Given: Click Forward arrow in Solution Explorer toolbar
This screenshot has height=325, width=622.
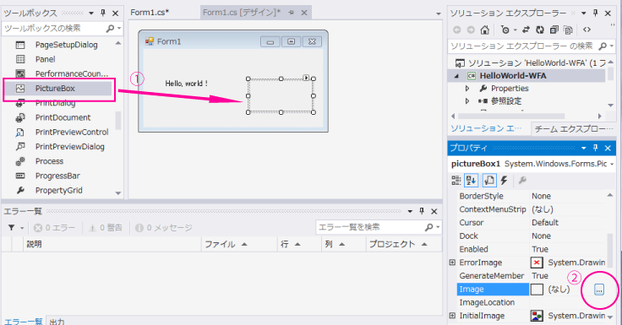Looking at the screenshot, I should (x=471, y=30).
